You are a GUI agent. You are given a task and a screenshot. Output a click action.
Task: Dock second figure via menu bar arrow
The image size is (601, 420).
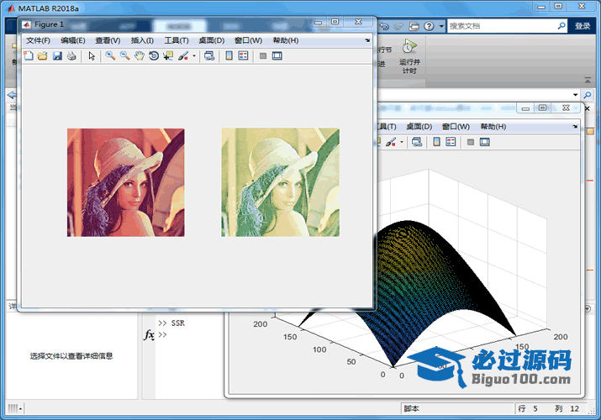tap(575, 126)
